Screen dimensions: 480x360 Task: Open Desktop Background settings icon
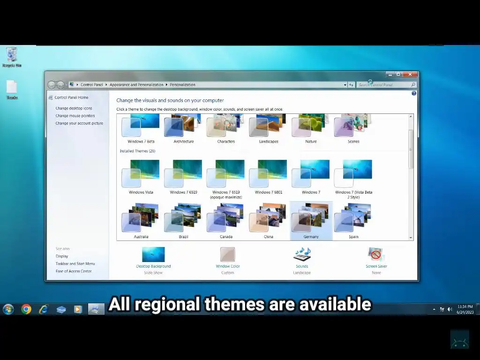pyautogui.click(x=153, y=255)
